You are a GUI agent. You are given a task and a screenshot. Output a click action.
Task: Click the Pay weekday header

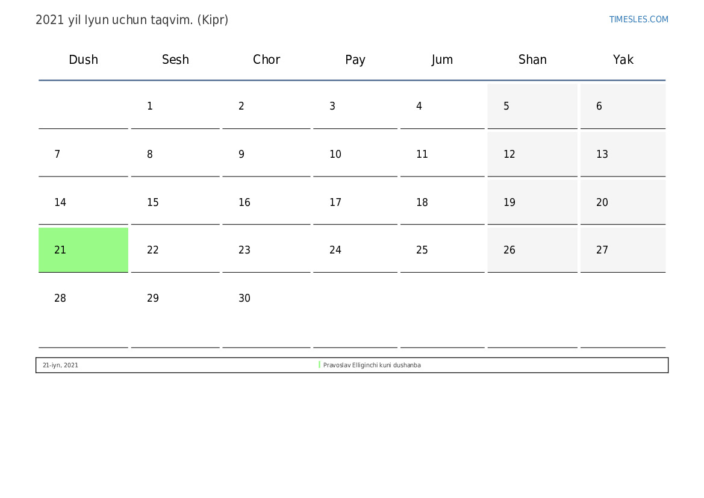click(355, 60)
